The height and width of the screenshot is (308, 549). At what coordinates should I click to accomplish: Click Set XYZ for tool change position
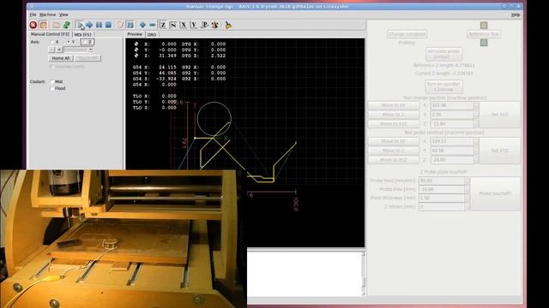pos(499,115)
